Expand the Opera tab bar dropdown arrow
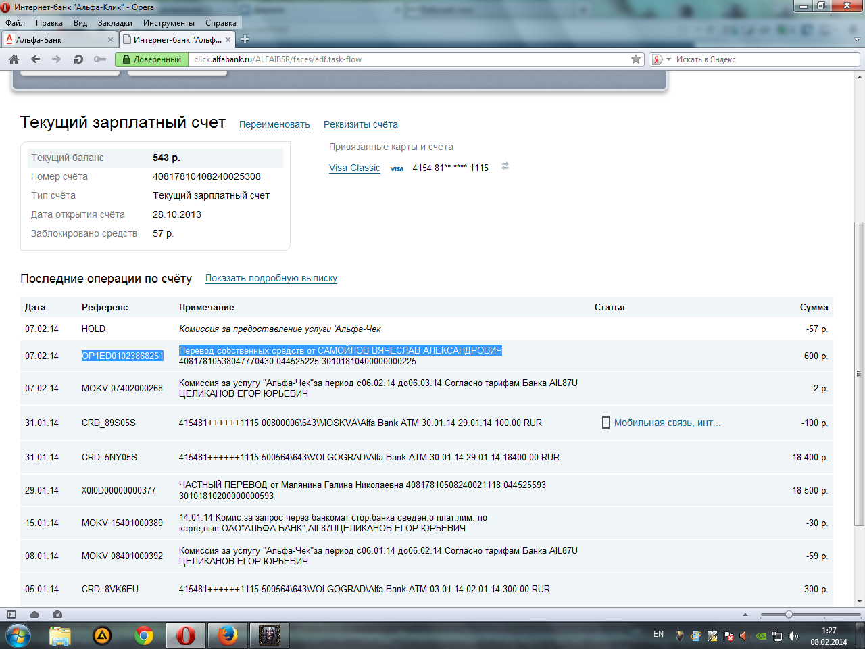This screenshot has width=865, height=649. point(857,39)
